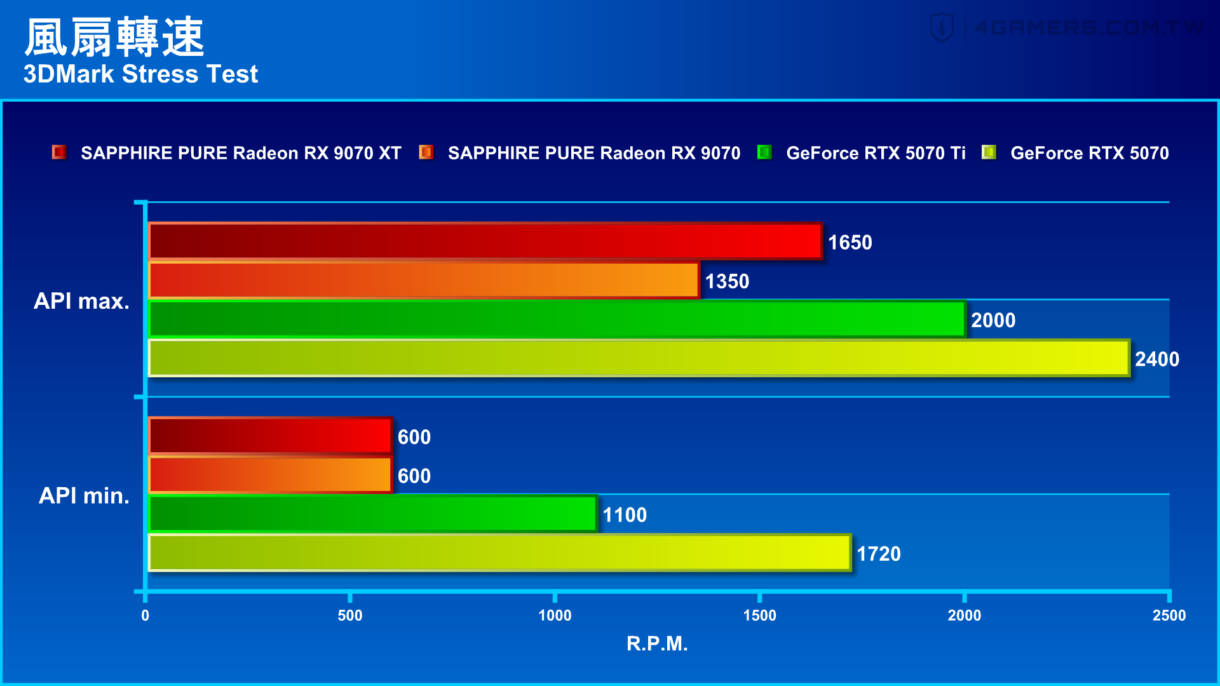This screenshot has width=1220, height=686.
Task: Click the 2000 axis tick label
Action: (965, 615)
